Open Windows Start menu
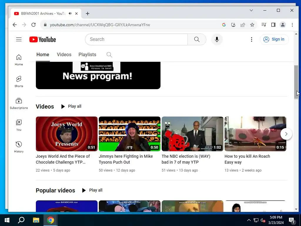 coord(7,220)
